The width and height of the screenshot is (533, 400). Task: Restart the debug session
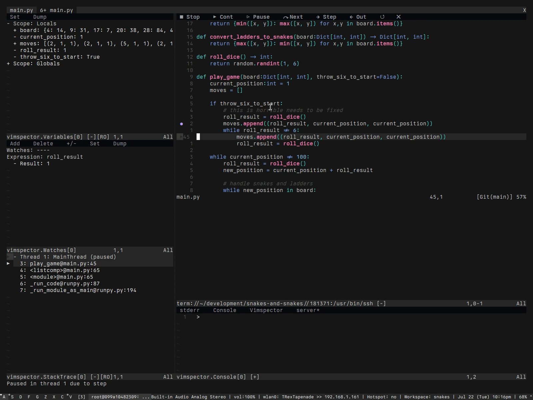pyautogui.click(x=382, y=17)
